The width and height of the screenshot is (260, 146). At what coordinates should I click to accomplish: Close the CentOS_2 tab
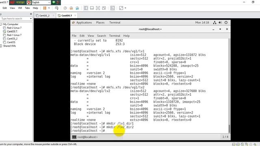[53, 15]
